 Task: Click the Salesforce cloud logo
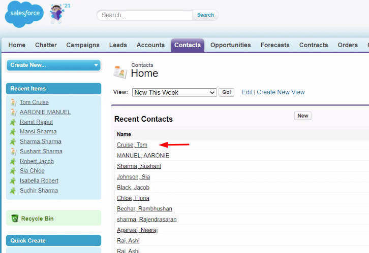click(24, 14)
